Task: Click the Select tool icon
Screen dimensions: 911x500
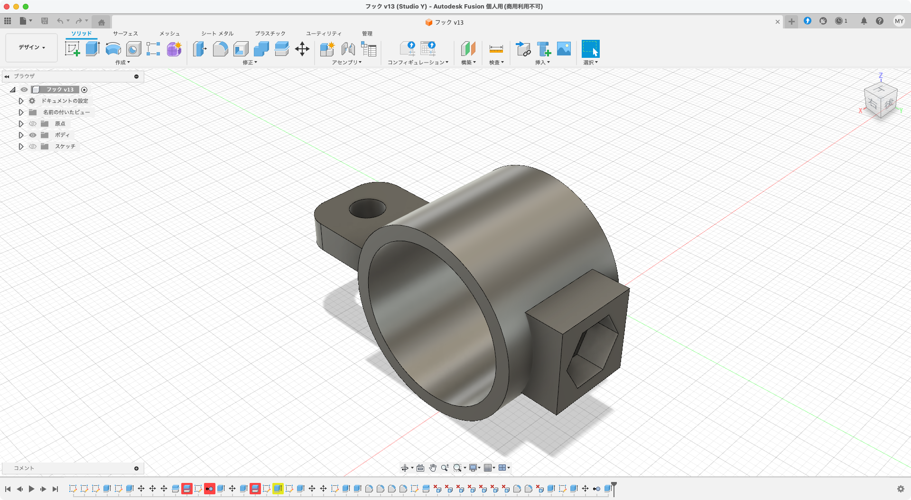Action: click(591, 49)
